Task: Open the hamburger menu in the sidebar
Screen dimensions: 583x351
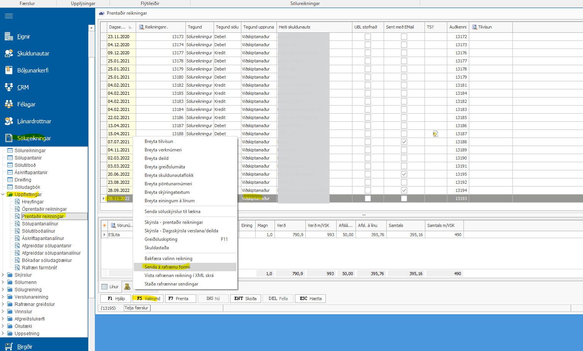Action: click(x=8, y=16)
